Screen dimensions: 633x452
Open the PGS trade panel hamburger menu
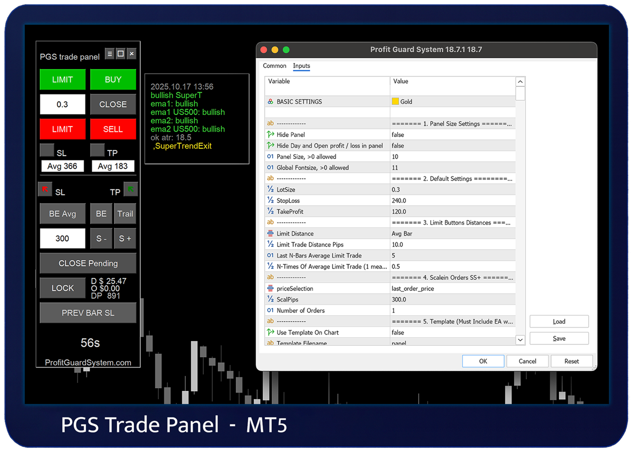109,54
